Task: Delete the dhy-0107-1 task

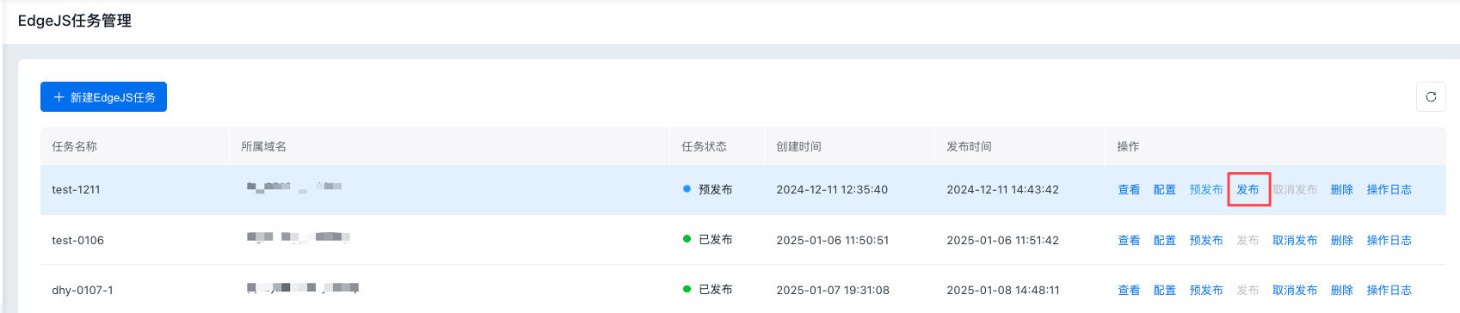Action: pos(1342,291)
